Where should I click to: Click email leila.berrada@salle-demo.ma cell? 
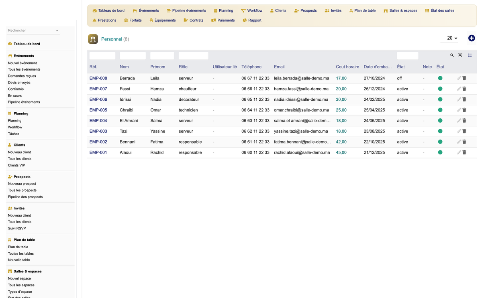coord(302,78)
